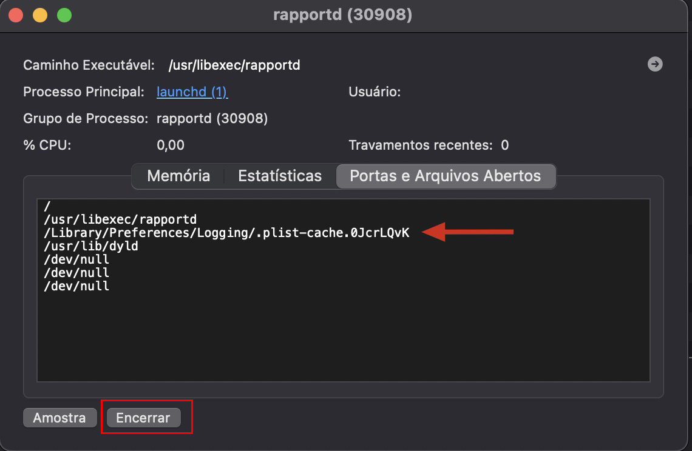The width and height of the screenshot is (692, 451).
Task: Click the Grupo de Processo value
Action: click(212, 118)
